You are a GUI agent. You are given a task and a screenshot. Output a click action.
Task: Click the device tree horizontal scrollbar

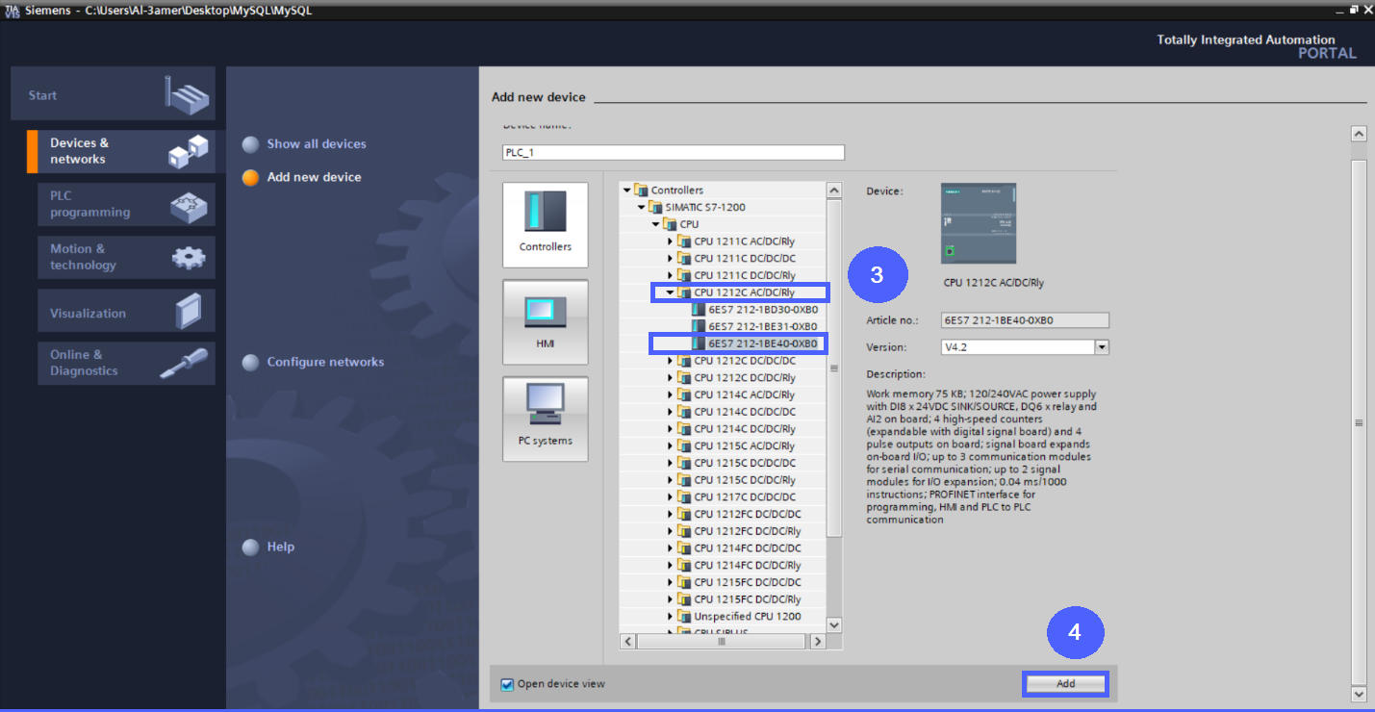click(720, 641)
